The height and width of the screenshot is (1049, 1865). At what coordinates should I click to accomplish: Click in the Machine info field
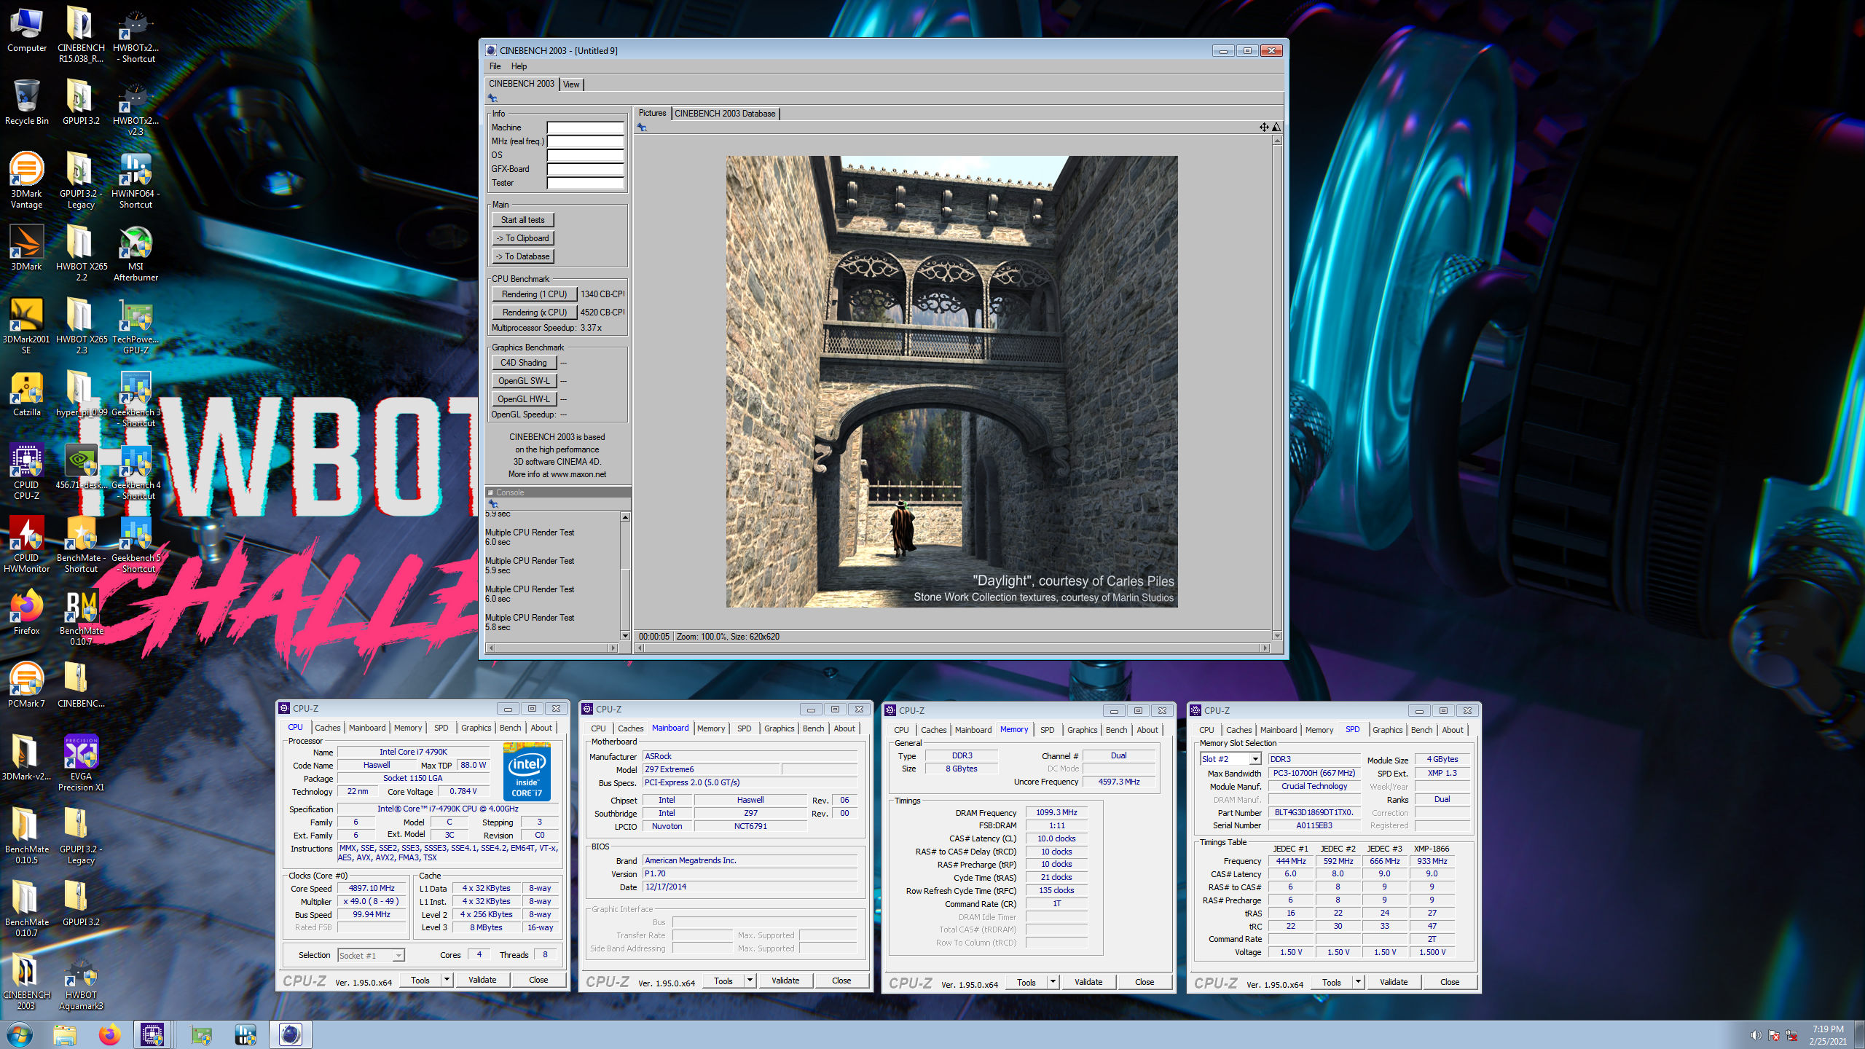coord(586,127)
